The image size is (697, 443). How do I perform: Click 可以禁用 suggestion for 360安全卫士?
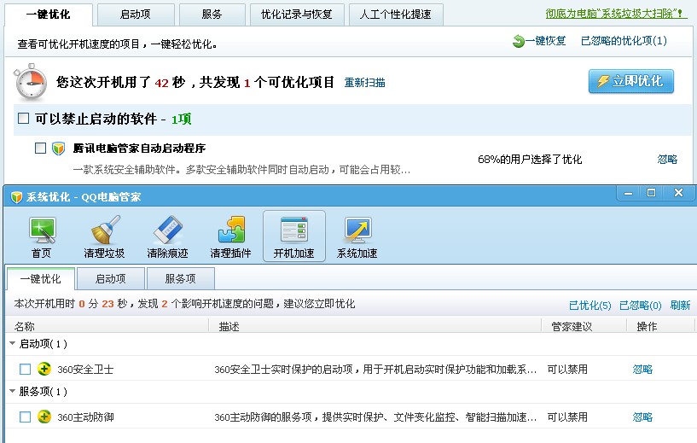[x=567, y=369]
